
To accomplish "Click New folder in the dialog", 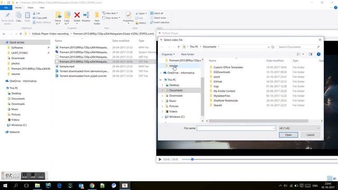I will pos(187,54).
